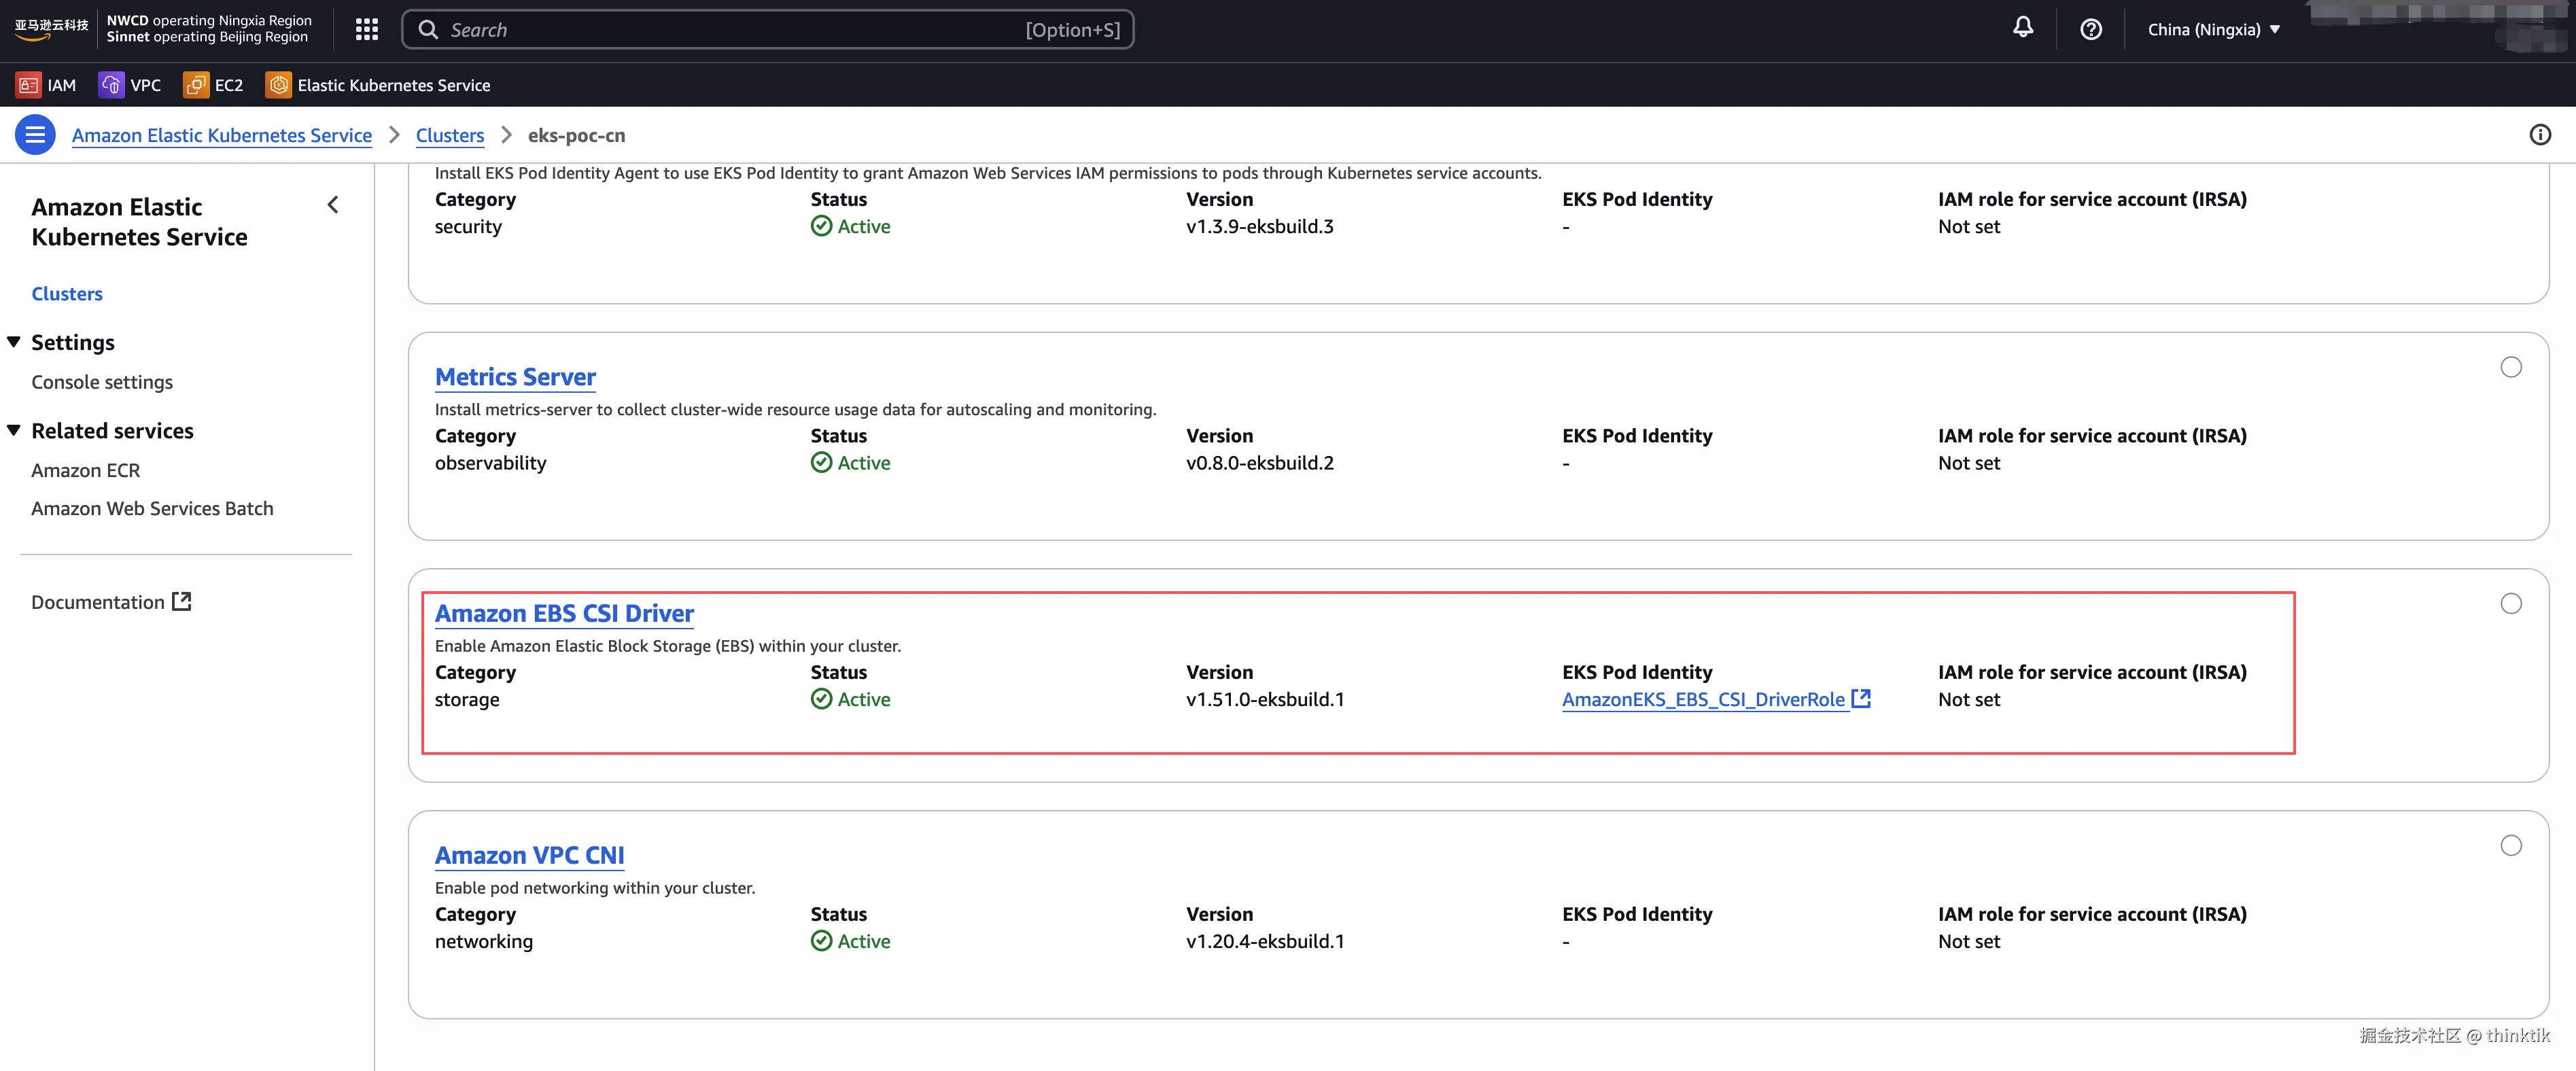Click IRSA 'Not set' value for Metrics Server

pyautogui.click(x=1969, y=463)
